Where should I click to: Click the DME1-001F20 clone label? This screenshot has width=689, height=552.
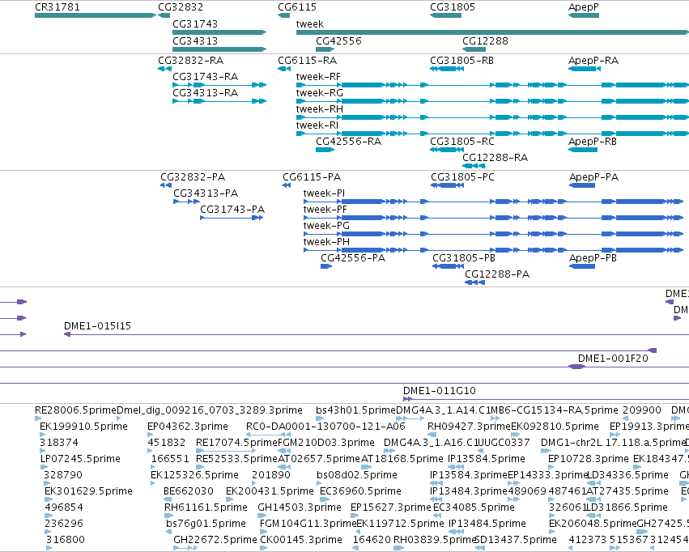point(613,359)
